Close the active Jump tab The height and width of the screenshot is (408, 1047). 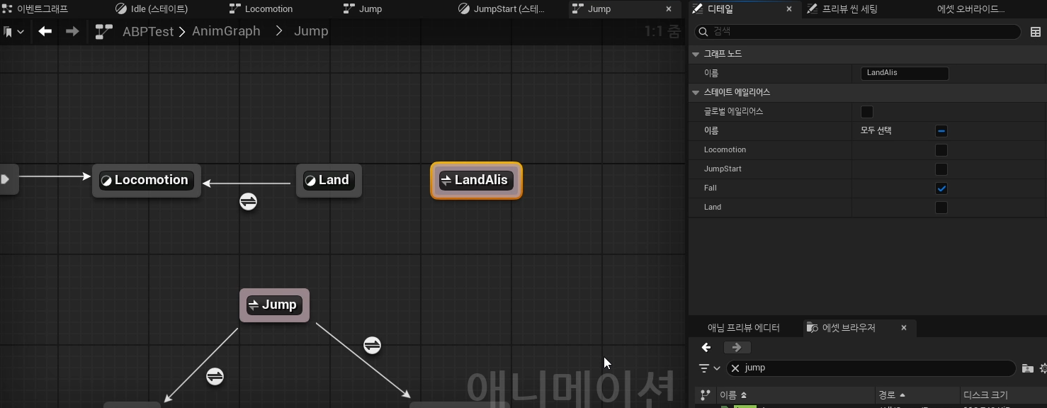coord(669,9)
